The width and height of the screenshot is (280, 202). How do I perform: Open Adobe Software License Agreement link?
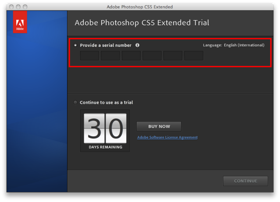point(167,137)
